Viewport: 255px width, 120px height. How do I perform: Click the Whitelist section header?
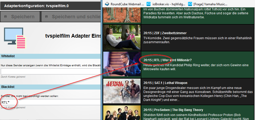click(x=51, y=56)
